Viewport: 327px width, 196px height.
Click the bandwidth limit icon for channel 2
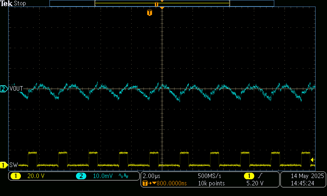pyautogui.click(x=123, y=176)
